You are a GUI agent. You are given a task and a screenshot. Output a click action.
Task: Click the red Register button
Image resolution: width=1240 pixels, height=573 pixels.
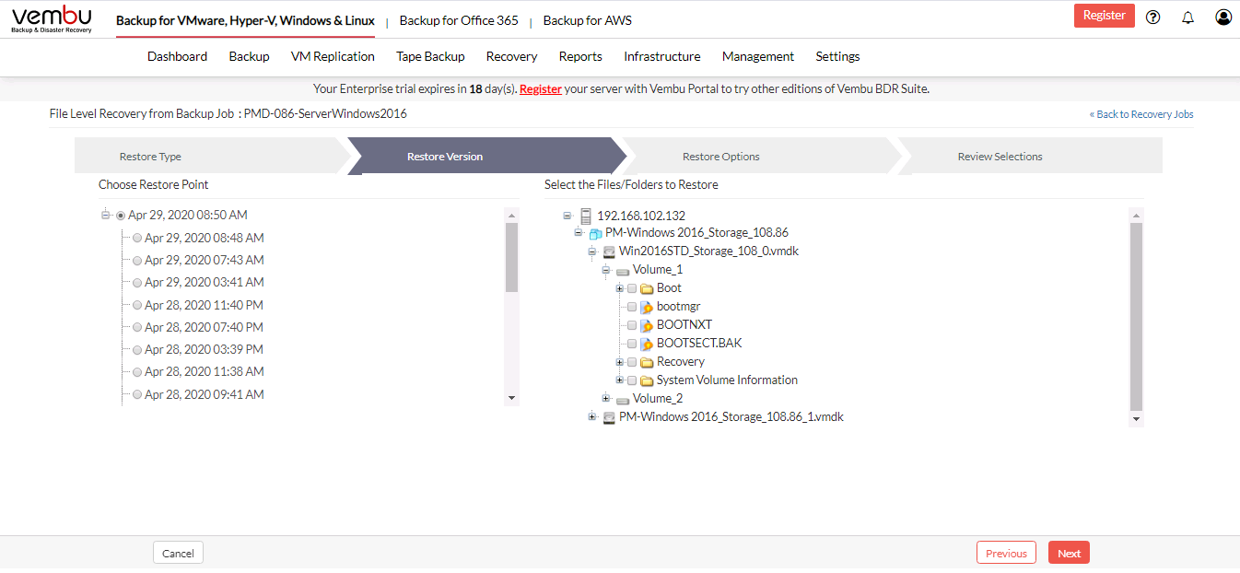point(1105,16)
